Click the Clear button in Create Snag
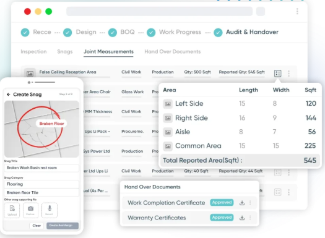This screenshot has width=325, height=238. pos(37,226)
